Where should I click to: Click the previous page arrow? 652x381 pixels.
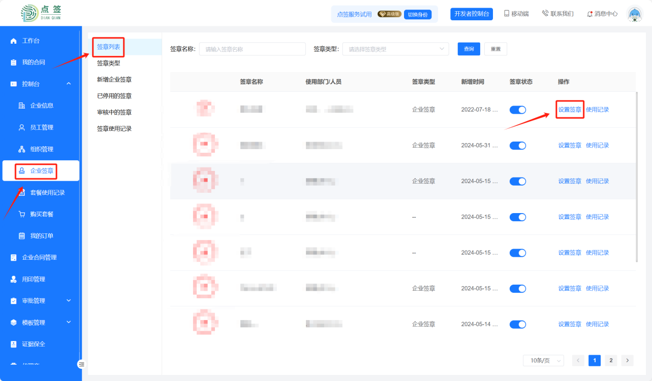pos(578,360)
